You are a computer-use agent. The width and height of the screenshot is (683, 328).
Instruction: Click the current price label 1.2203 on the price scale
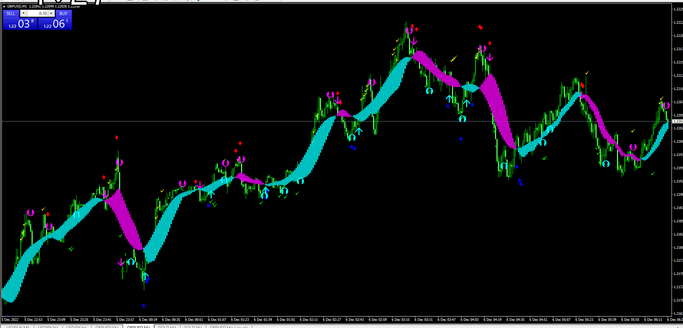[x=677, y=122]
